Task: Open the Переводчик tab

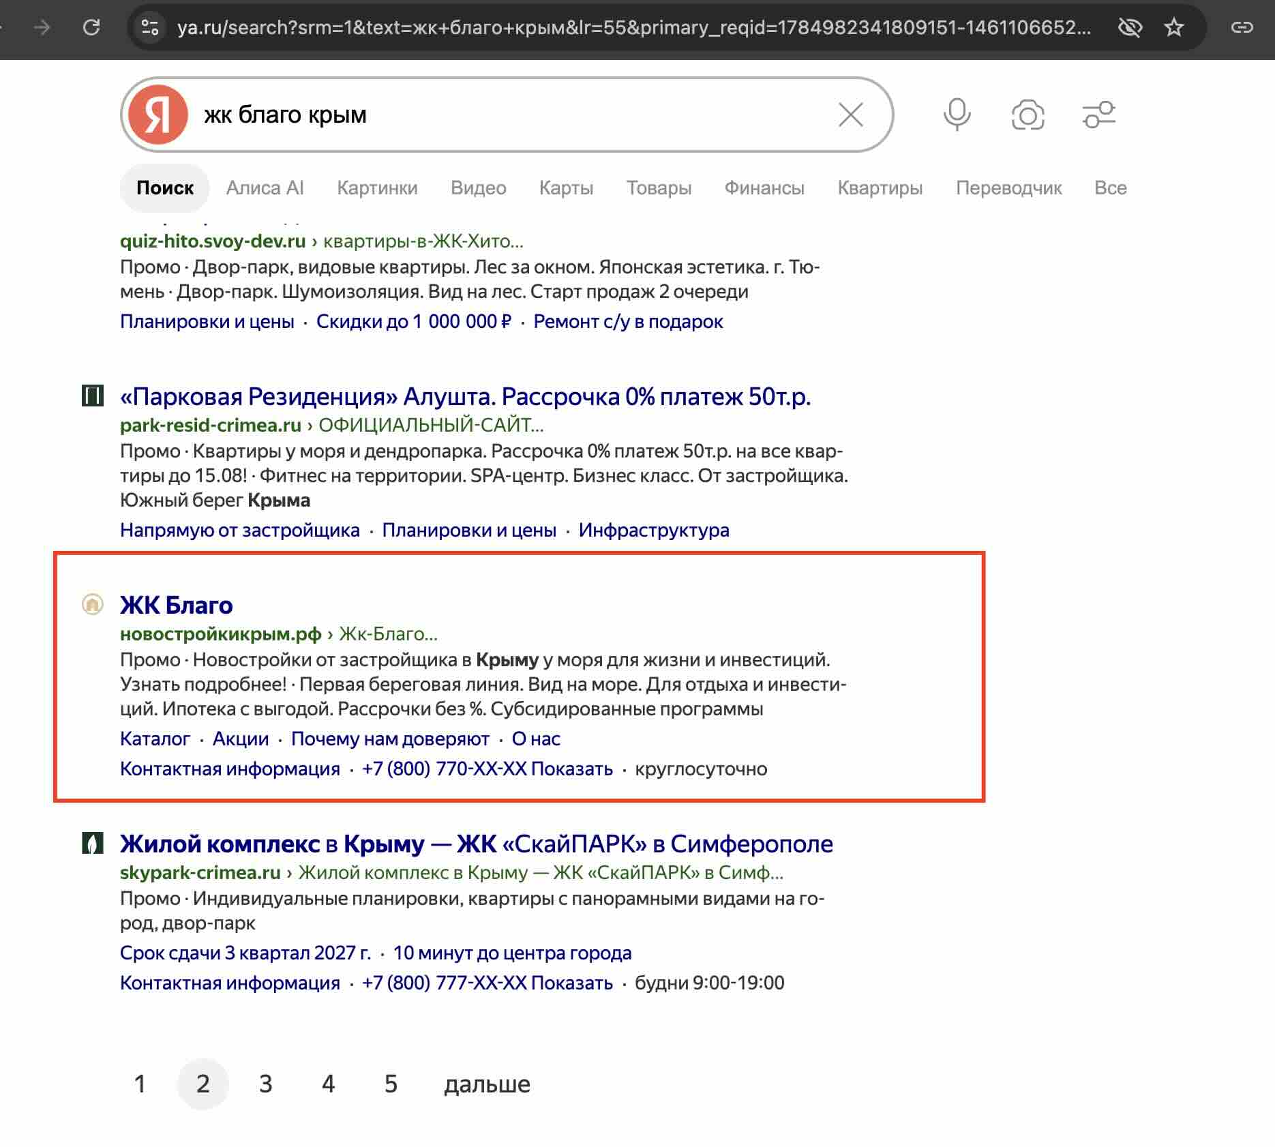Action: click(1008, 188)
